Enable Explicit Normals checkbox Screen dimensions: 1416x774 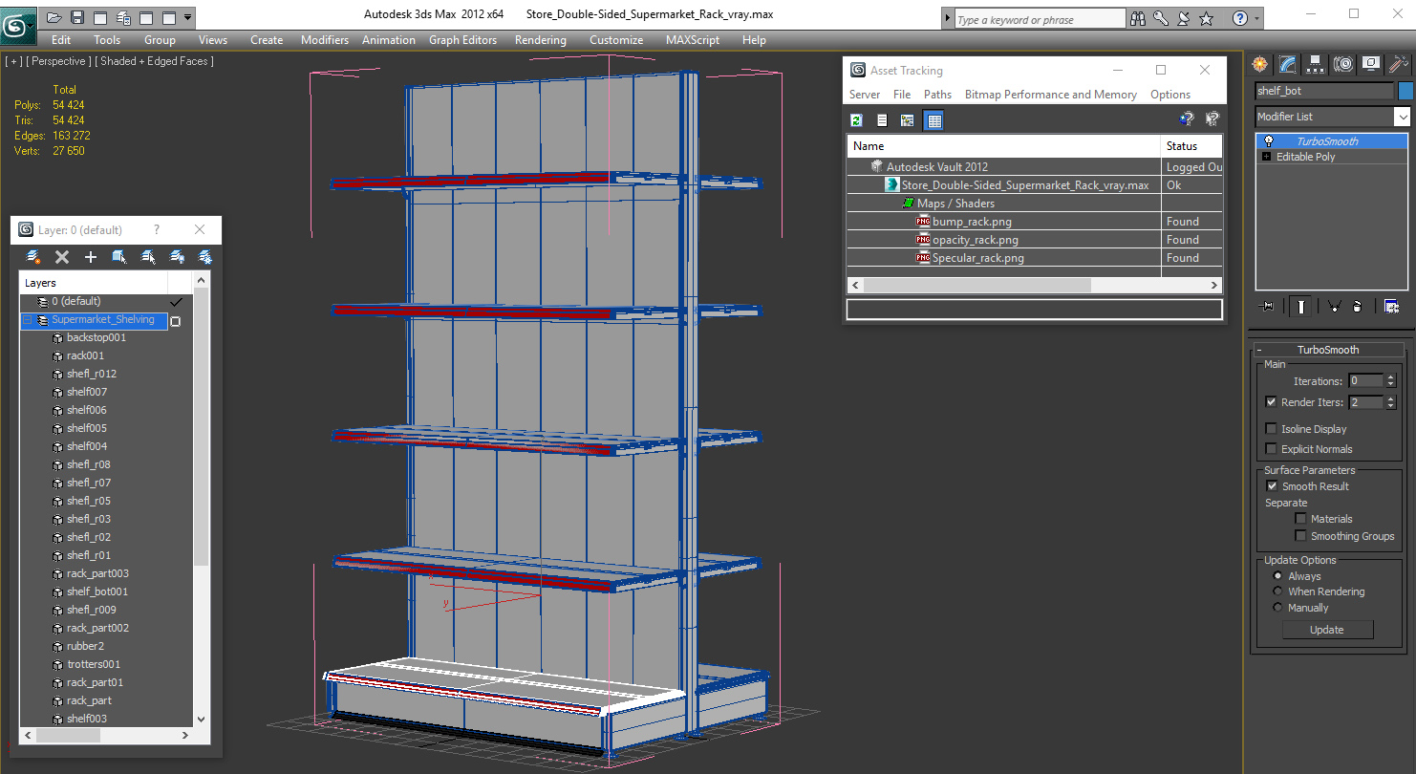point(1271,449)
